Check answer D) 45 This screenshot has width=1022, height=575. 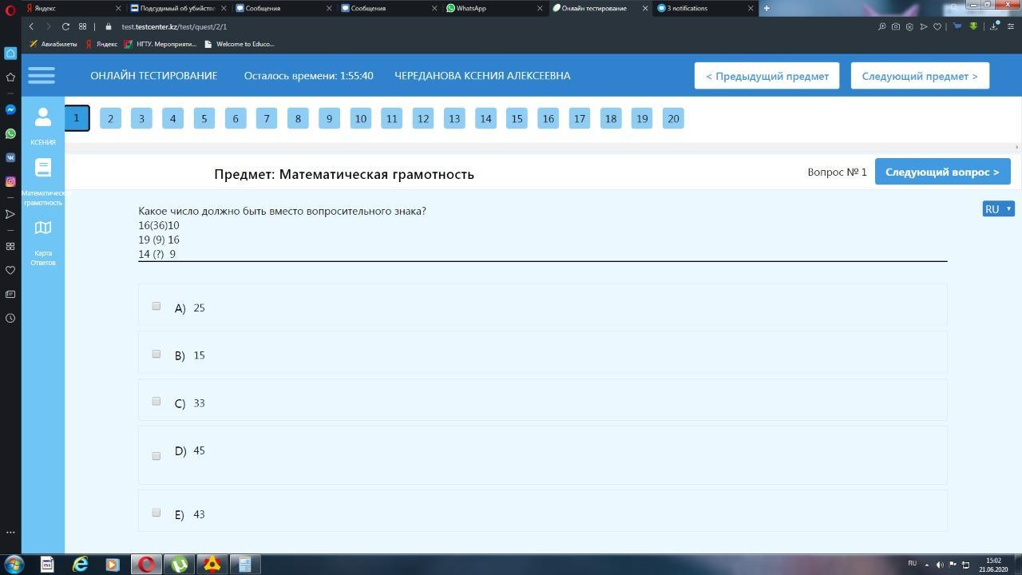[x=156, y=455]
